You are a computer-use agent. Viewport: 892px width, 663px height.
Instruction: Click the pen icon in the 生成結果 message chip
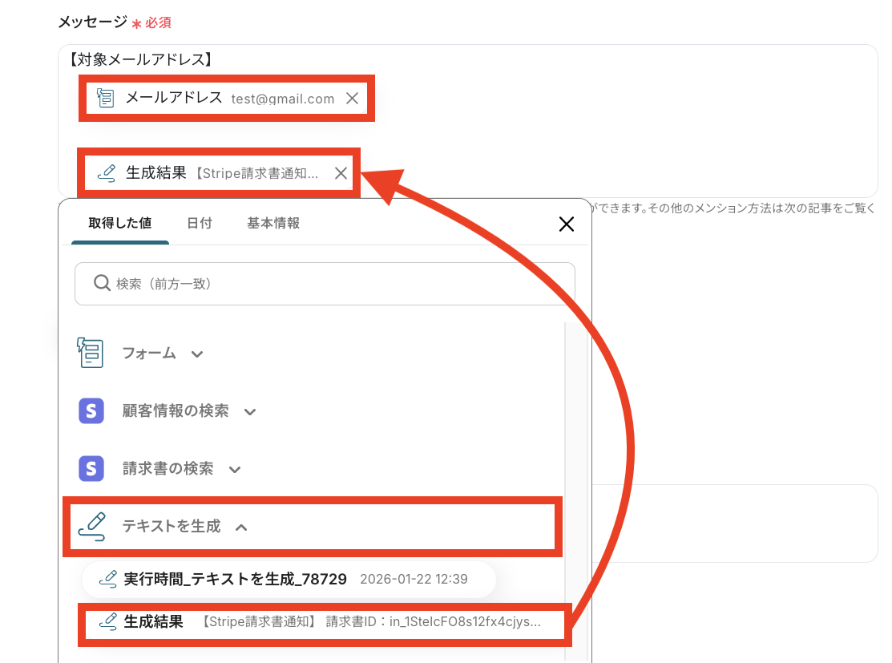pos(107,172)
